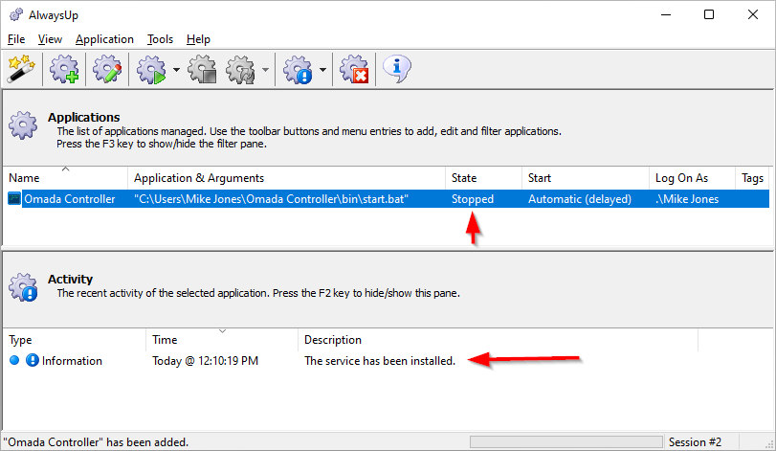Open the Tools menu
This screenshot has width=776, height=451.
pos(160,39)
